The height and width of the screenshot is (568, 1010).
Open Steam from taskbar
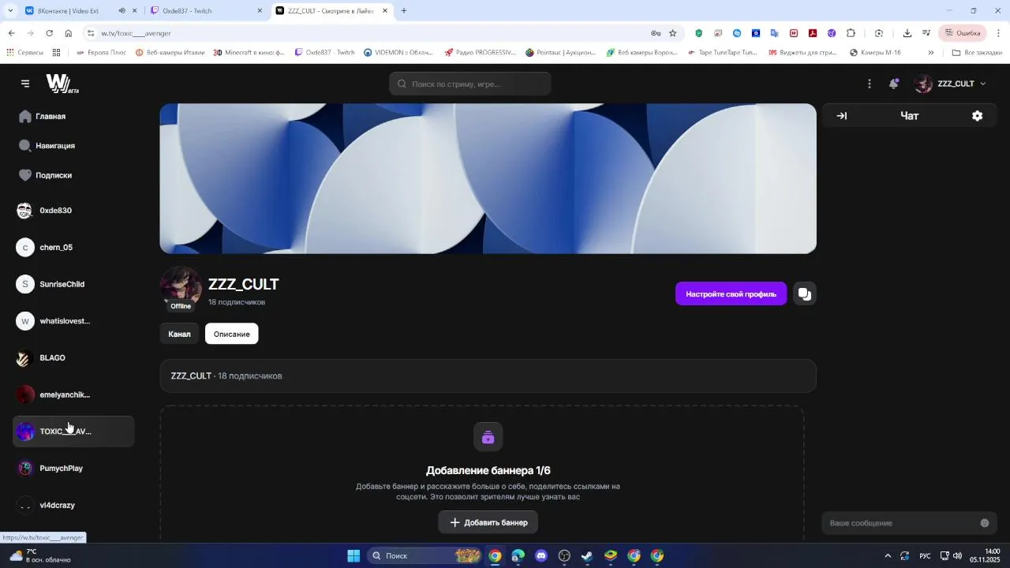(x=587, y=555)
